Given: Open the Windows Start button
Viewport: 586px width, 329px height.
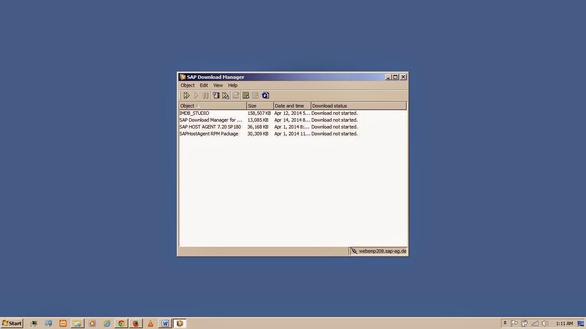Looking at the screenshot, I should tap(12, 323).
